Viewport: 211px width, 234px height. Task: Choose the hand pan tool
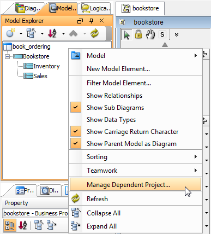point(150,34)
